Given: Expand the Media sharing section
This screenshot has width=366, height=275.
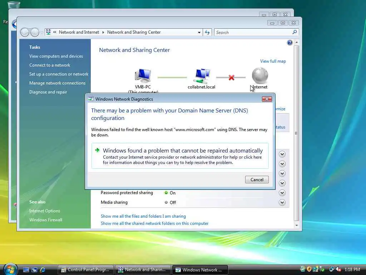Looking at the screenshot, I should (x=282, y=203).
